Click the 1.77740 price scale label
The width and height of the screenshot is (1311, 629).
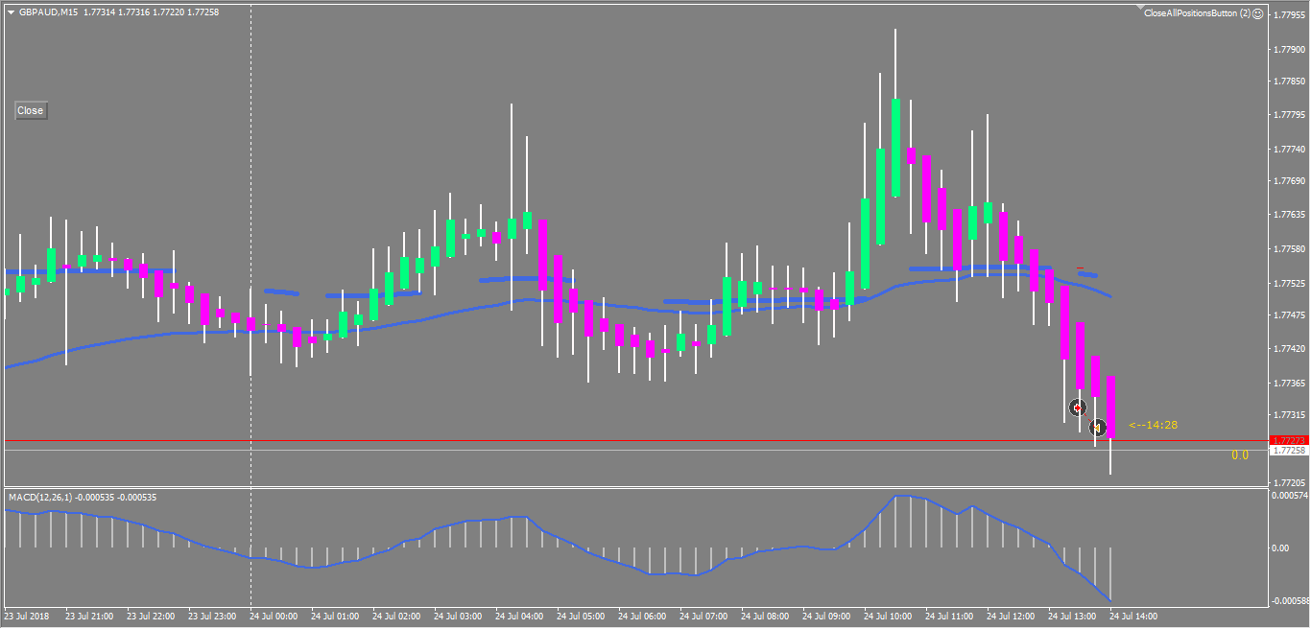[x=1288, y=150]
